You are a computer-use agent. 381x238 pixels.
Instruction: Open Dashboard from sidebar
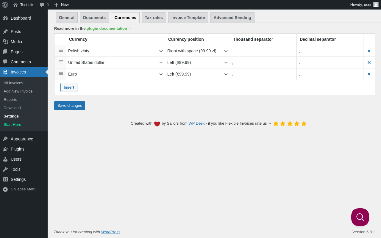[x=24, y=18]
